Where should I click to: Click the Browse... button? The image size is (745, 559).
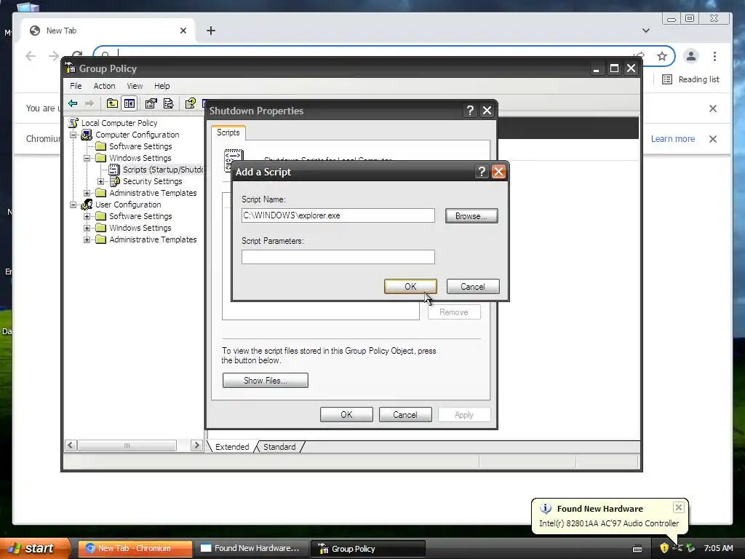(x=471, y=215)
